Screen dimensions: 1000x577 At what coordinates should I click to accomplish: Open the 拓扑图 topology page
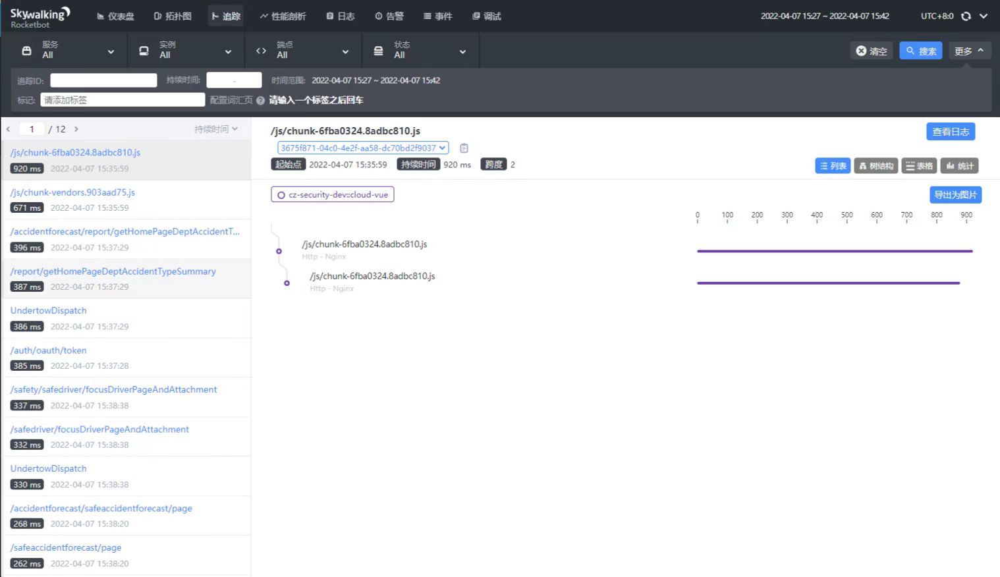click(173, 16)
